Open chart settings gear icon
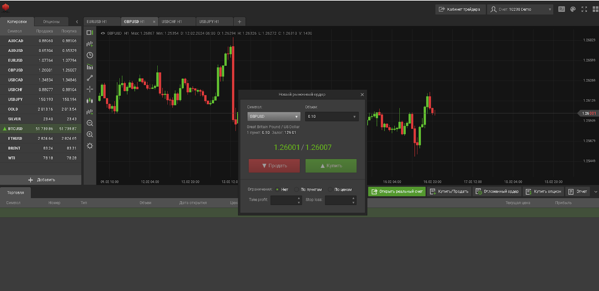This screenshot has height=291, width=599. coord(90,146)
